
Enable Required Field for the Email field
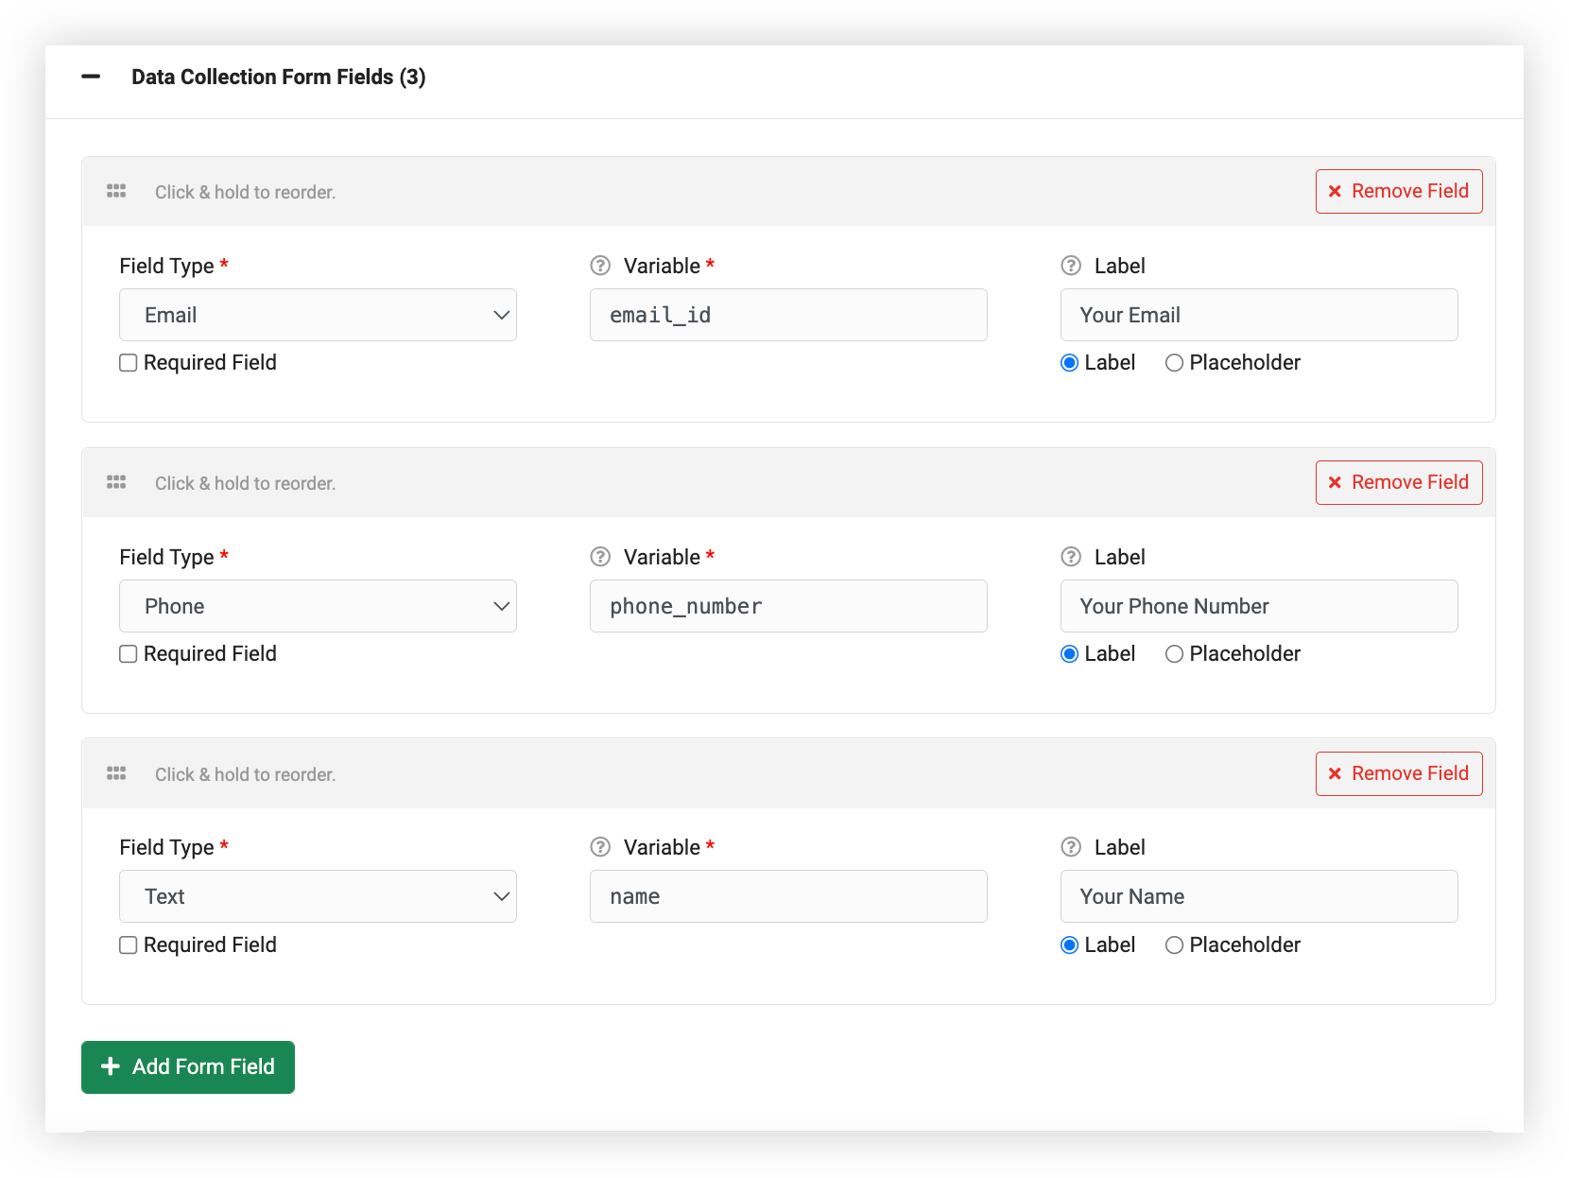[x=129, y=363]
